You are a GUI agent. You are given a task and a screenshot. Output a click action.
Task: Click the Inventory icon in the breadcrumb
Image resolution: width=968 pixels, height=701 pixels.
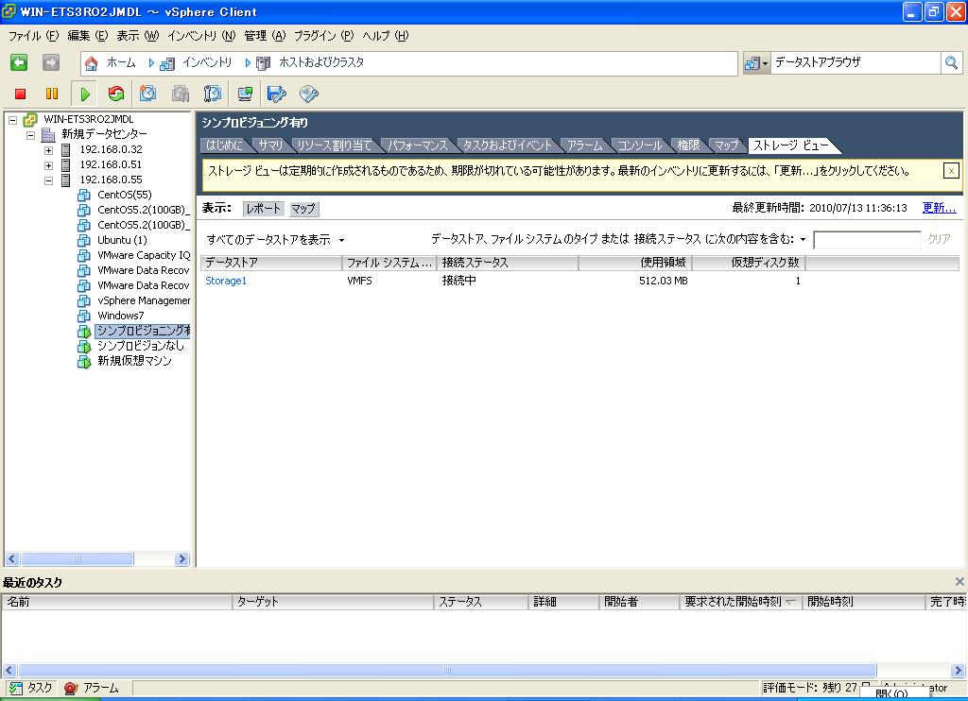point(166,63)
